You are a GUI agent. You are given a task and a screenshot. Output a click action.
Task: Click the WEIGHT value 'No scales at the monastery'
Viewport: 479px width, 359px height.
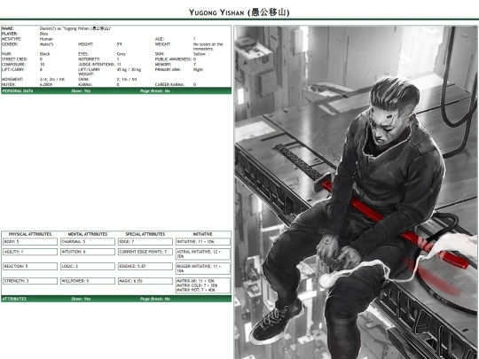pos(208,46)
